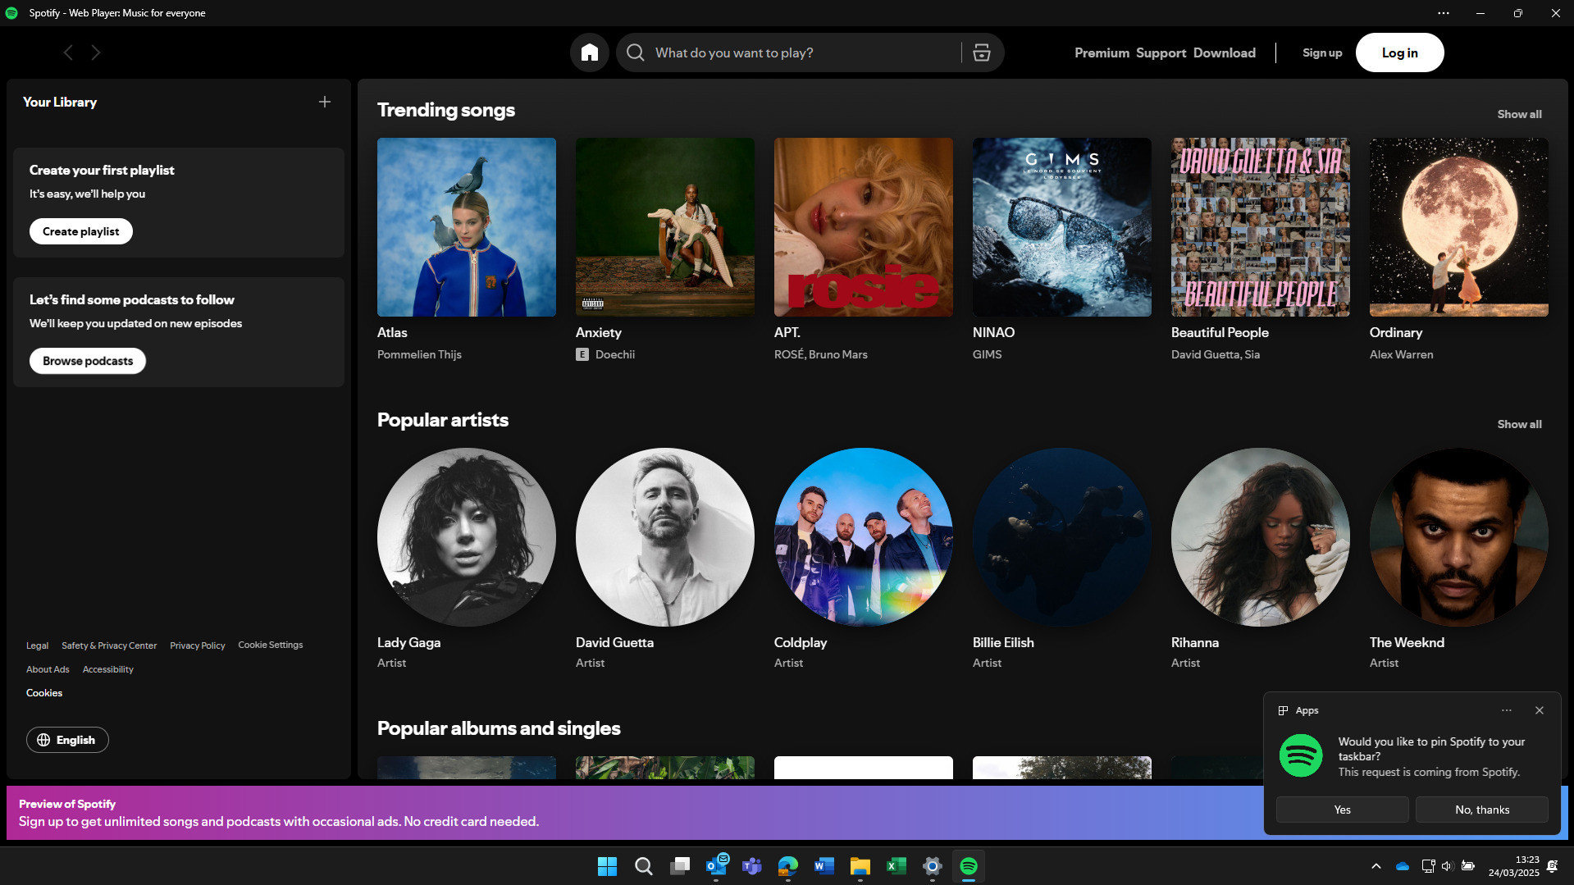
Task: Open Safety & Privacy Center link
Action: pyautogui.click(x=109, y=646)
